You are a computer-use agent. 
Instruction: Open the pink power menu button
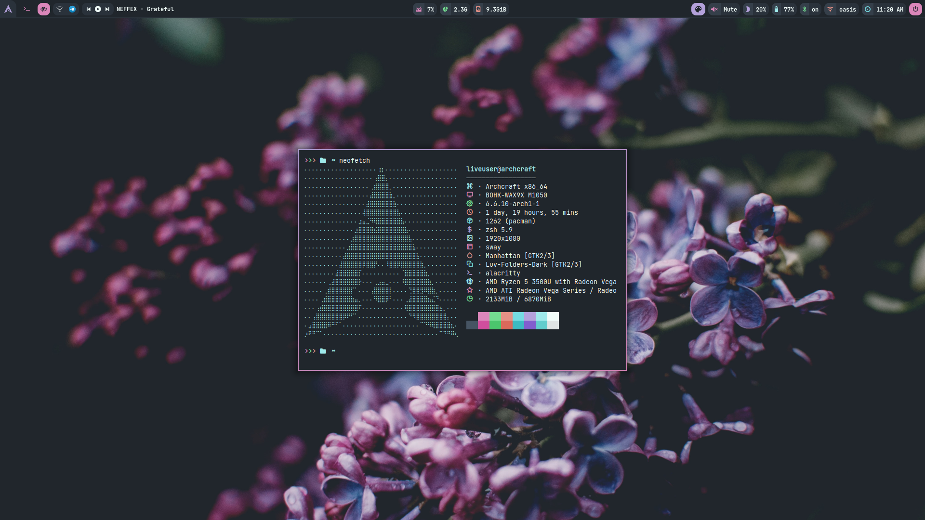pos(915,9)
